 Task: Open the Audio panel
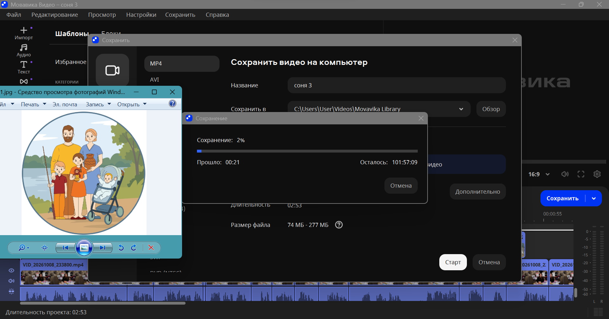(24, 50)
